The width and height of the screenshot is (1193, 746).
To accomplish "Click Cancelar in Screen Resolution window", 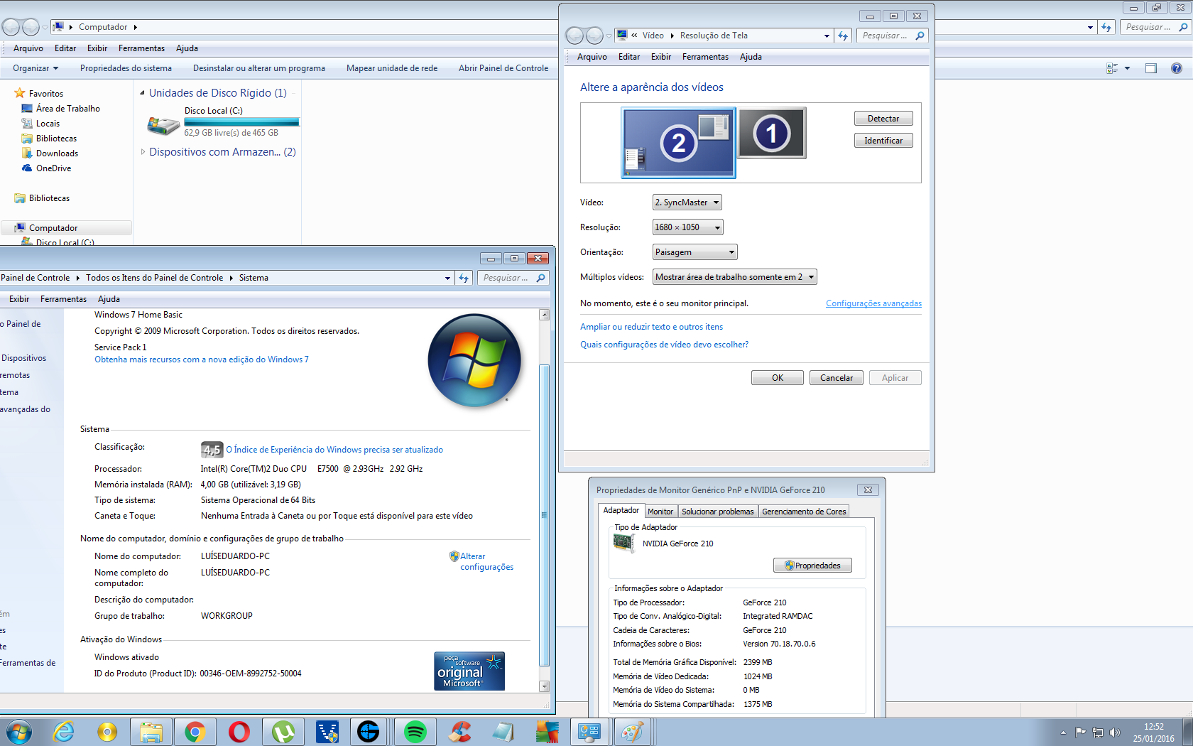I will (x=837, y=378).
